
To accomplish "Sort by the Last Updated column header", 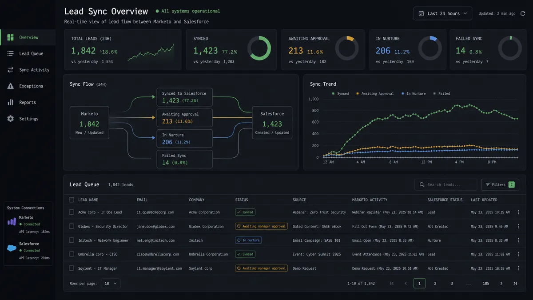I will point(484,200).
